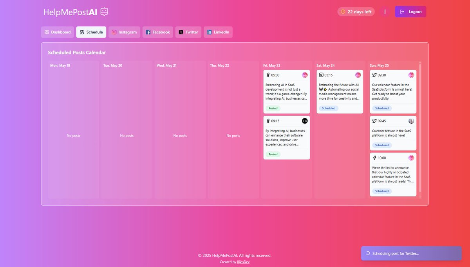Viewport: 470px width, 267px height.
Task: Click the photo avatar on the 09:45 post
Action: pos(411,121)
